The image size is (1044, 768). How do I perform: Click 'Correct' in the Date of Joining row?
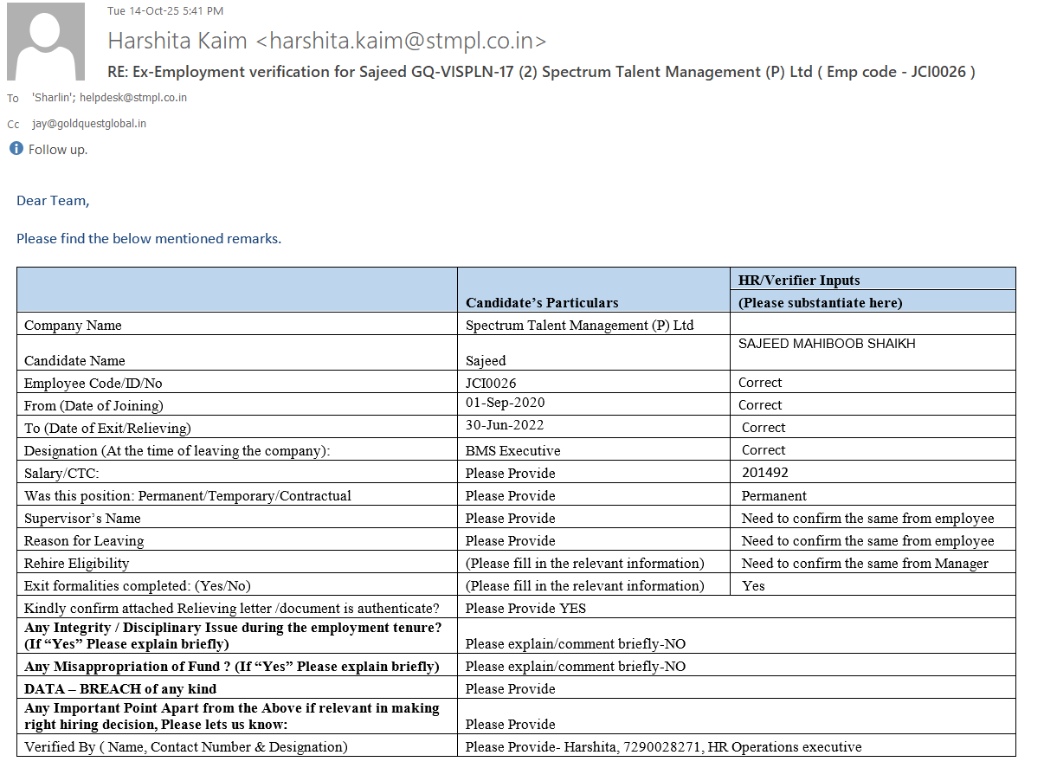tap(760, 405)
